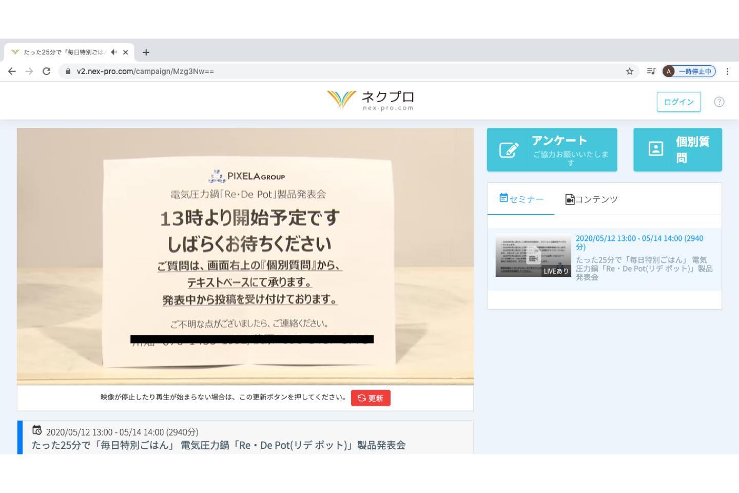This screenshot has height=493, width=739.
Task: Go back with the browser back arrow
Action: tap(12, 71)
